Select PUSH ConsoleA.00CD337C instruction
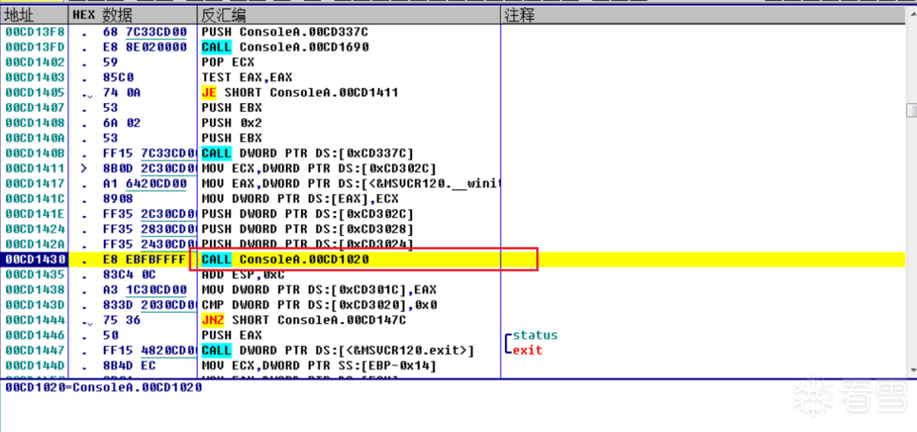917x432 pixels. 285,32
